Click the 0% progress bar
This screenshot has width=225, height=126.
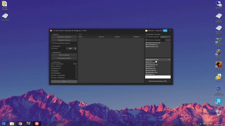64,82
